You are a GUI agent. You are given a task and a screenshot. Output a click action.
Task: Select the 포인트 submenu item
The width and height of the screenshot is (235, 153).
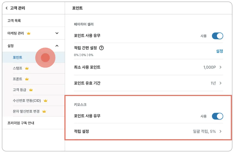click(x=18, y=58)
